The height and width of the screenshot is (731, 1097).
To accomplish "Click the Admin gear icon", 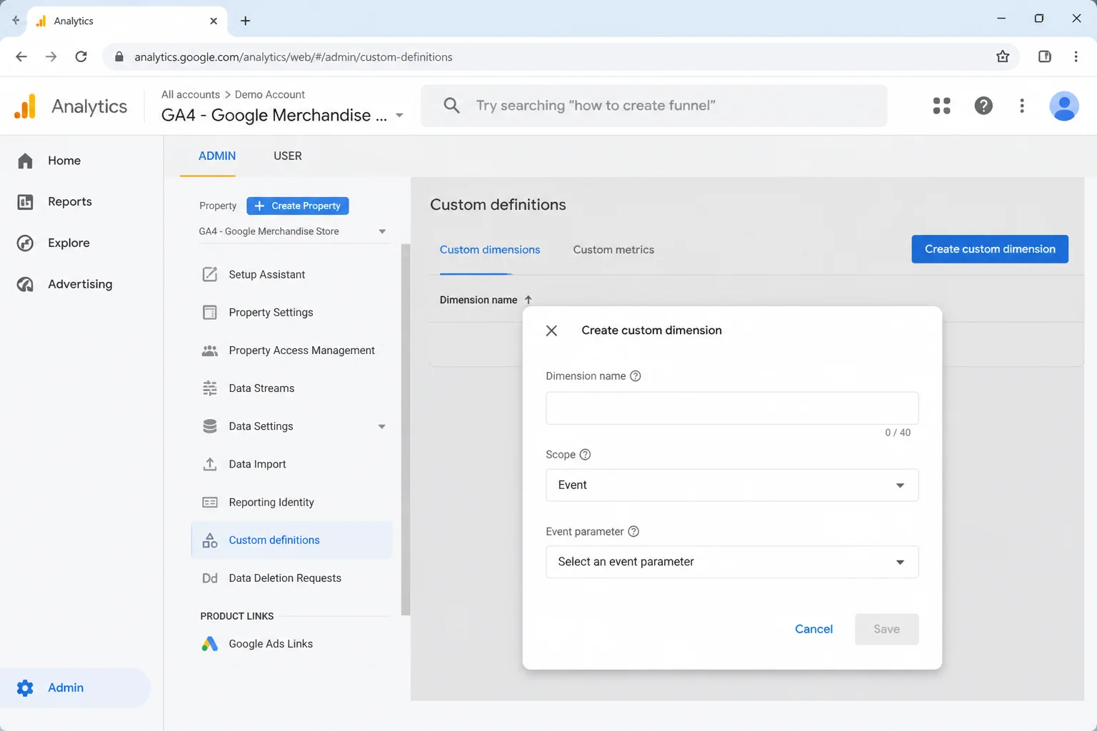I will [x=25, y=687].
